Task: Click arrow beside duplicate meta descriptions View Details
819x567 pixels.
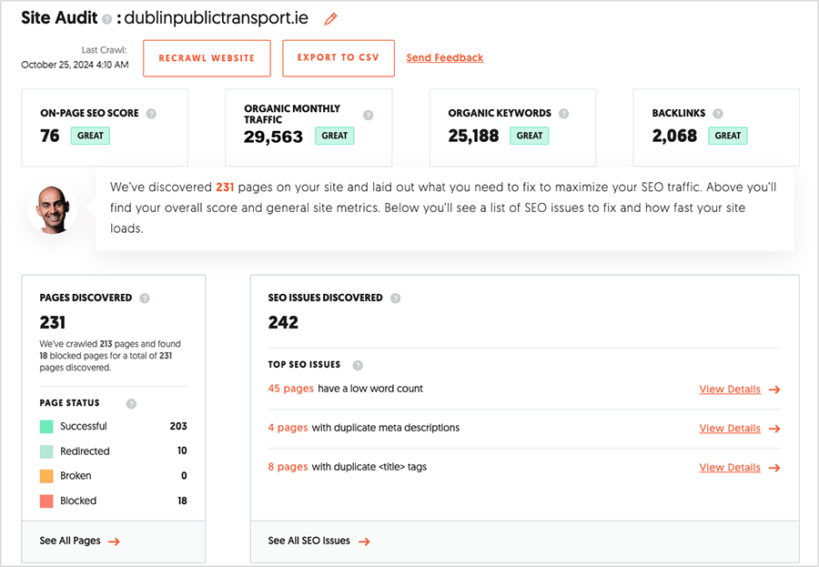Action: [774, 429]
